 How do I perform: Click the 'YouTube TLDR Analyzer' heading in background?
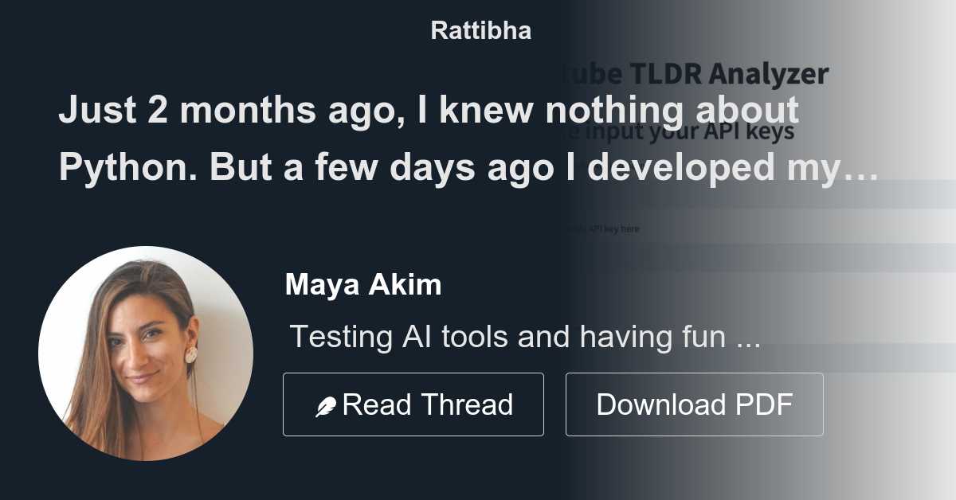tap(693, 73)
